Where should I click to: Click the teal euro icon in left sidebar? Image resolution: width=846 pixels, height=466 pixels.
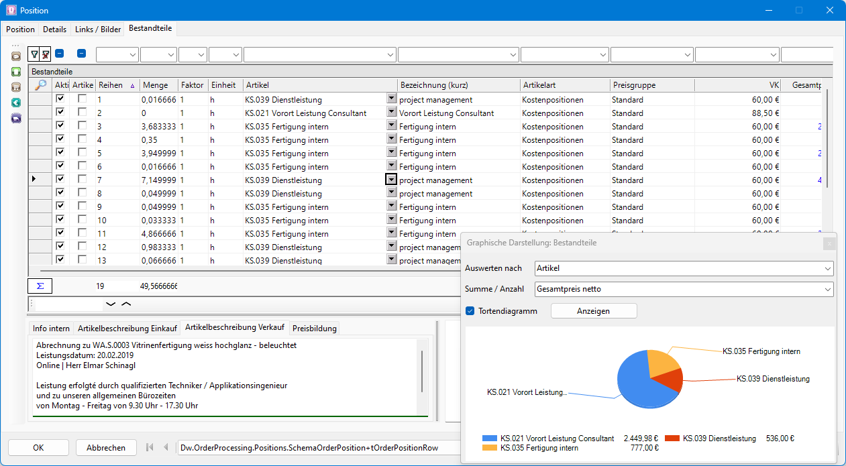[x=16, y=103]
